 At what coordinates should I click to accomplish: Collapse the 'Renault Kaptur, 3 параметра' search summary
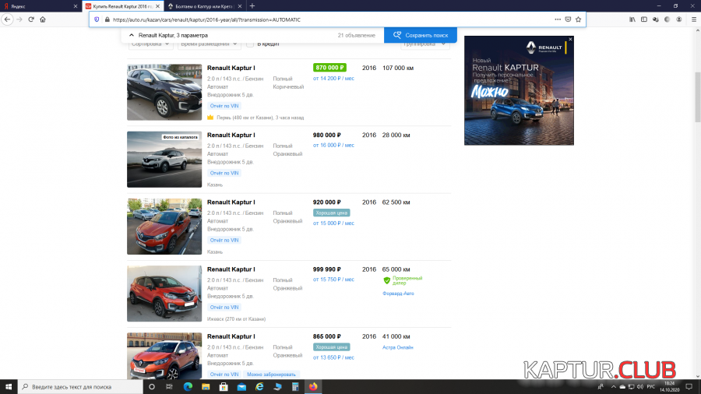coord(132,35)
